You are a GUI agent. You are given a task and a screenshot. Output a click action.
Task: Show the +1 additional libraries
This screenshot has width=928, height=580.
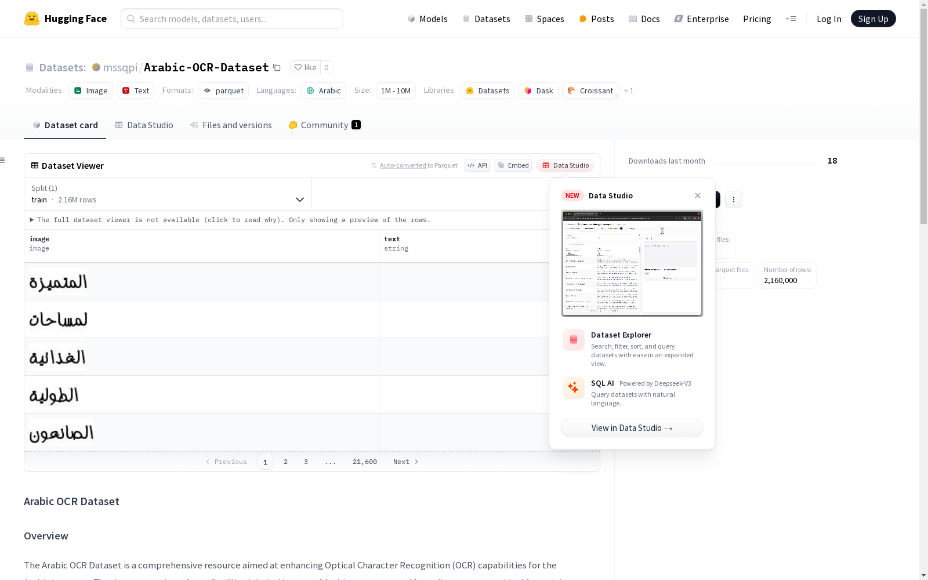click(x=629, y=91)
